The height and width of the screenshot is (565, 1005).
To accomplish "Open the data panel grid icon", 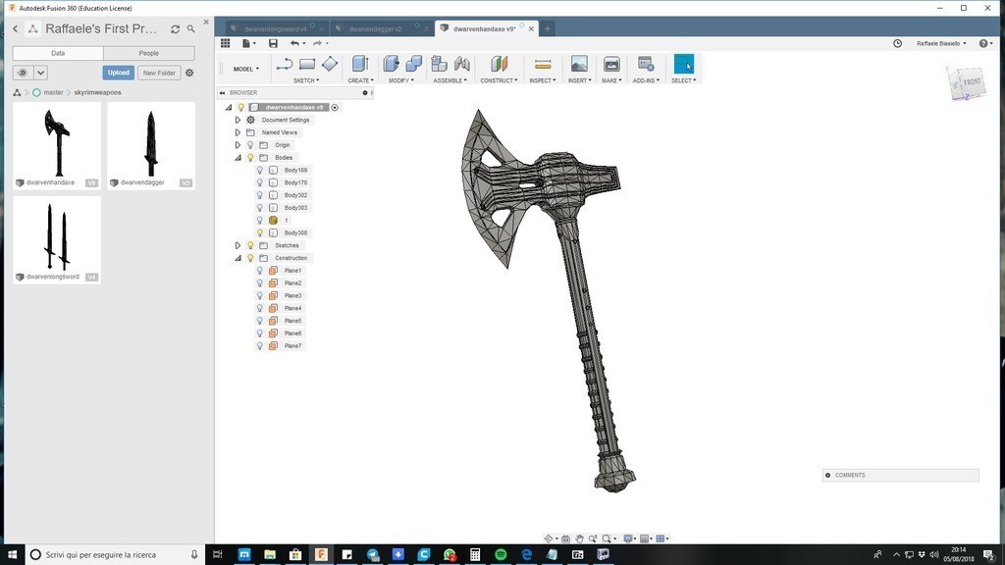I will click(226, 43).
